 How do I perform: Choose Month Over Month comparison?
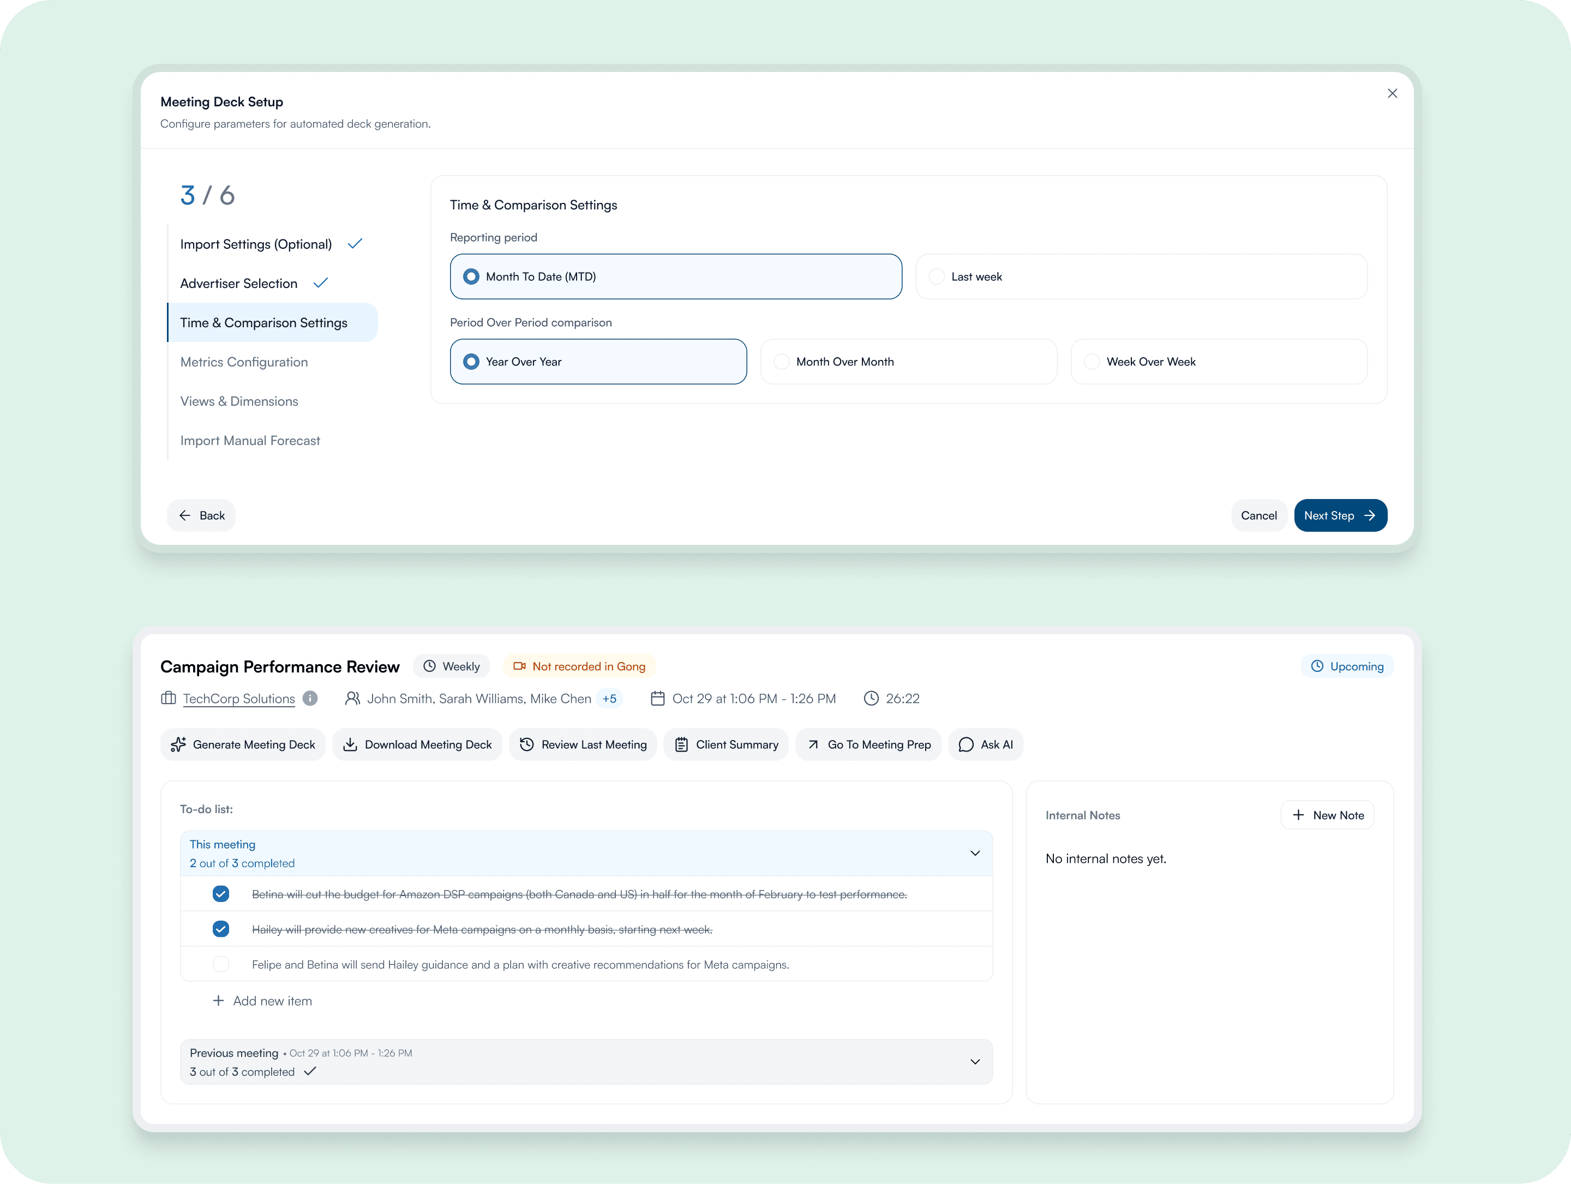click(781, 362)
